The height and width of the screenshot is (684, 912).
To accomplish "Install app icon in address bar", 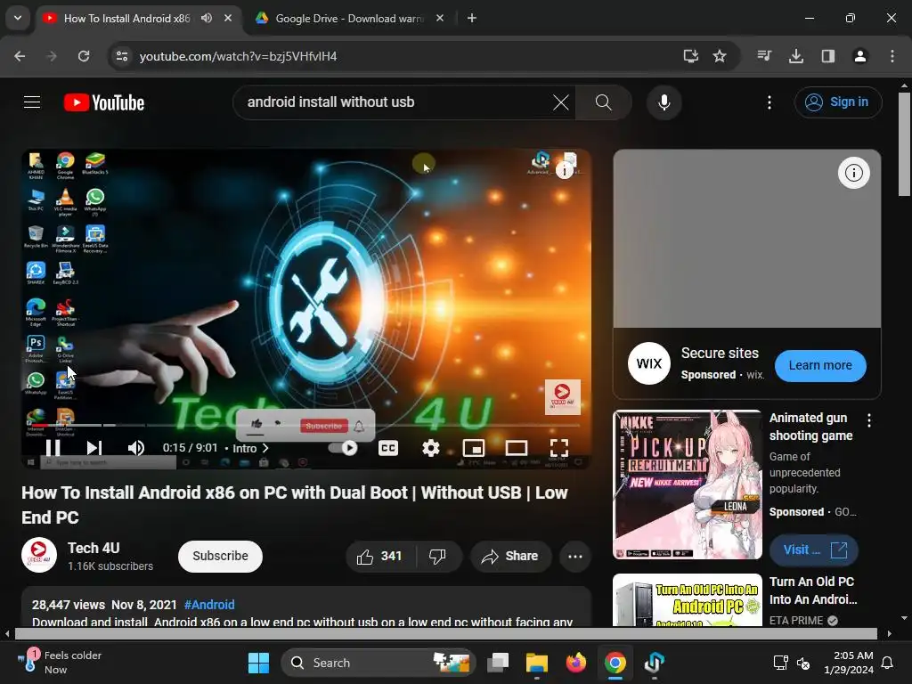I will click(690, 56).
